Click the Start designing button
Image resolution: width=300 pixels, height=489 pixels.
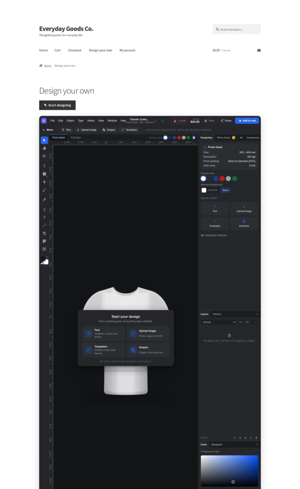pos(58,105)
